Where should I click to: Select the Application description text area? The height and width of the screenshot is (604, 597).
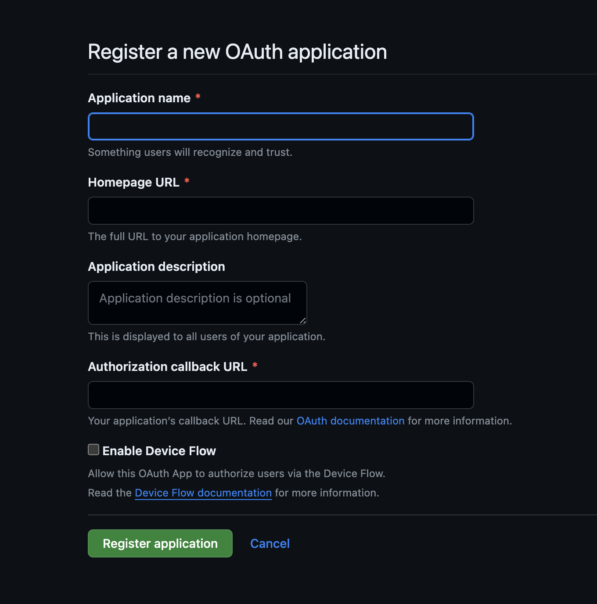tap(198, 303)
